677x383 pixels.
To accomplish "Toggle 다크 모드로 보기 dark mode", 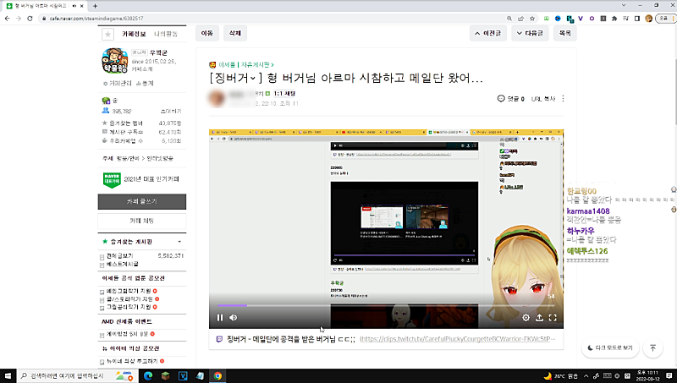I will [x=608, y=348].
